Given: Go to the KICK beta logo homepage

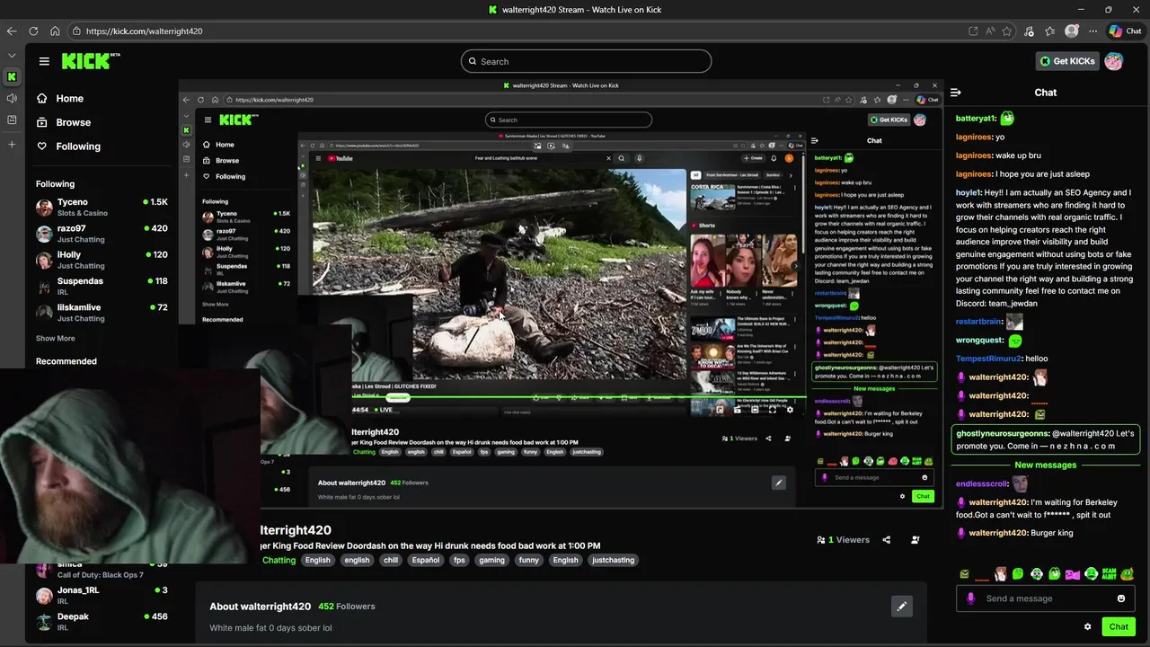Looking at the screenshot, I should (x=90, y=61).
